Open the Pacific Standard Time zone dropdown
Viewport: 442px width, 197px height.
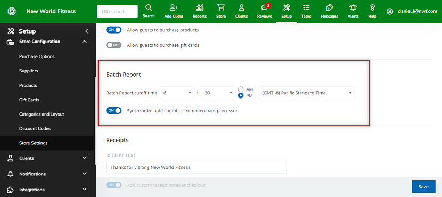coord(306,93)
